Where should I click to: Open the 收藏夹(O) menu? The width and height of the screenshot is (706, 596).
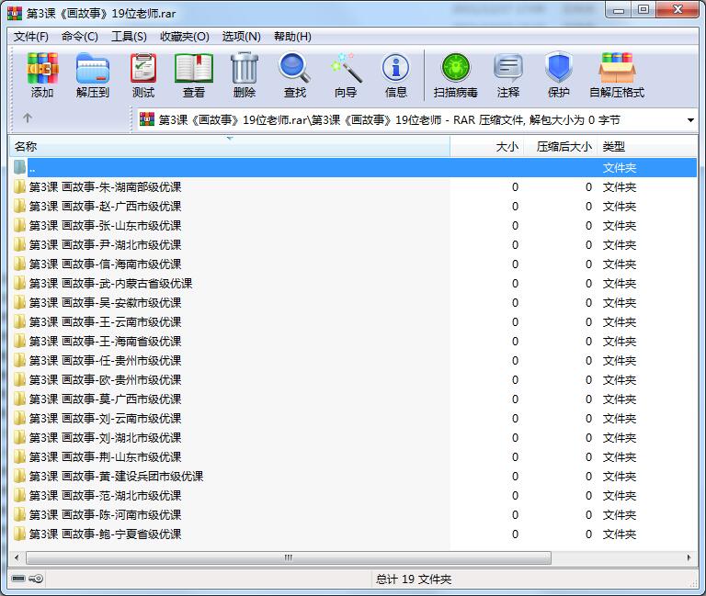coord(184,37)
